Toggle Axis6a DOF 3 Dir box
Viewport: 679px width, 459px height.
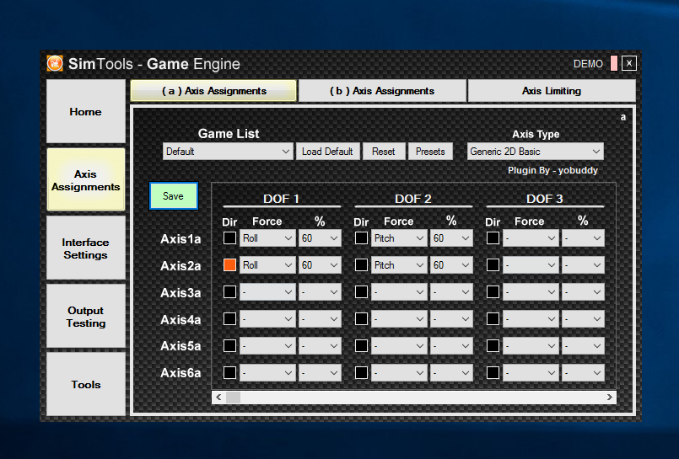[493, 372]
